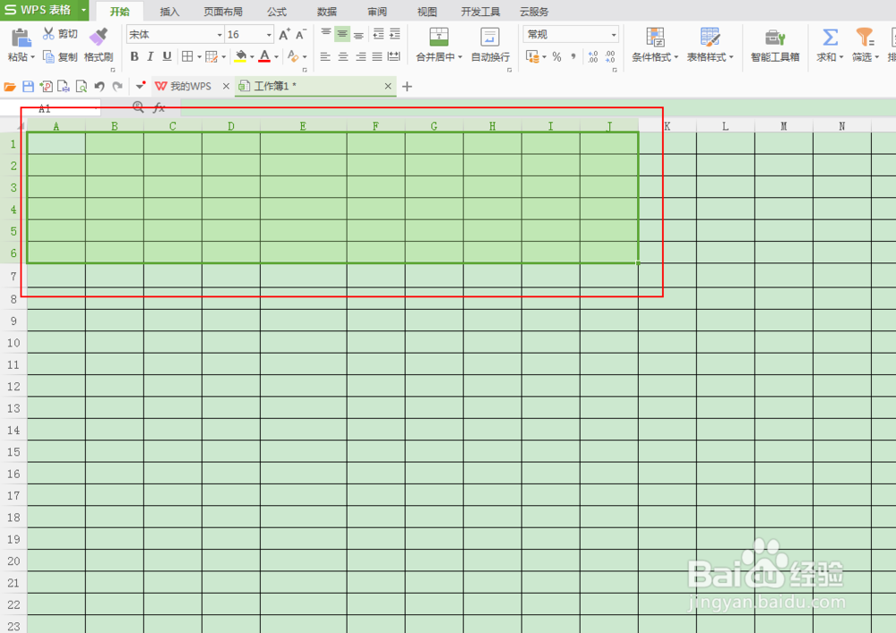Click the 筛选 filter funnel icon
Image resolution: width=896 pixels, height=633 pixels.
point(865,37)
